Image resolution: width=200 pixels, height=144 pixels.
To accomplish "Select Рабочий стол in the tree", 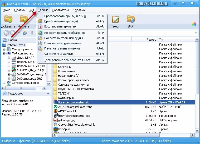I will tap(16, 45).
